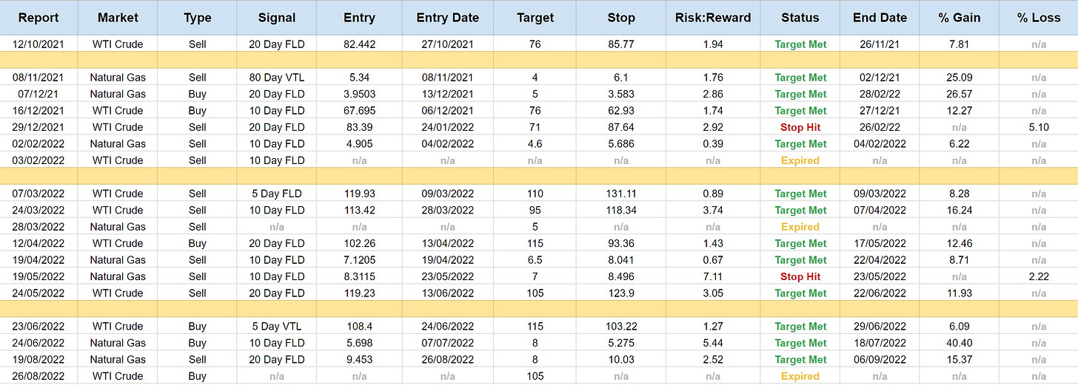Select the Entry Date column header
This screenshot has width=1078, height=385.
point(448,18)
